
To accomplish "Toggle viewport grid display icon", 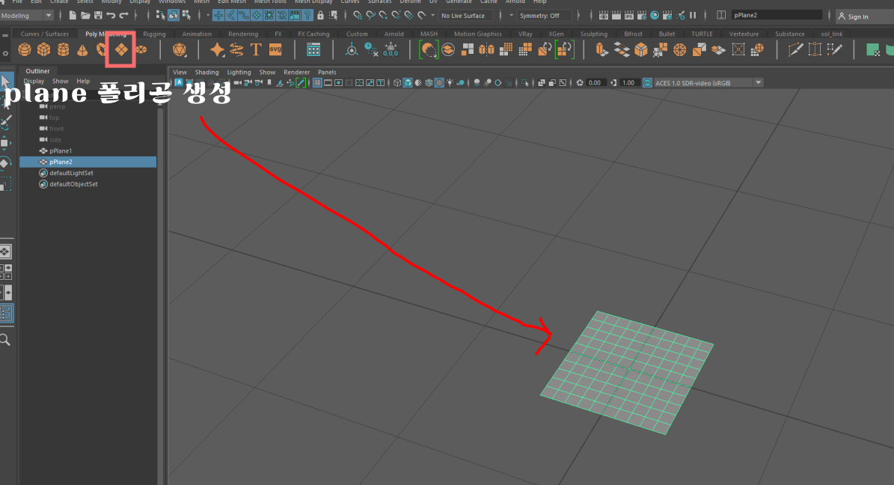I will pyautogui.click(x=317, y=83).
